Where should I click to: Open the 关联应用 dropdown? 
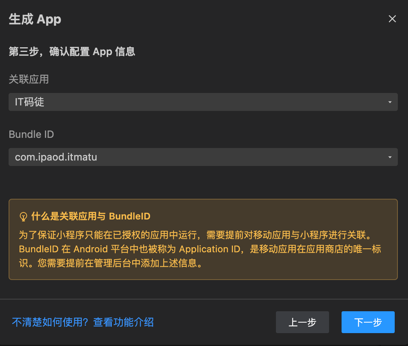[203, 102]
